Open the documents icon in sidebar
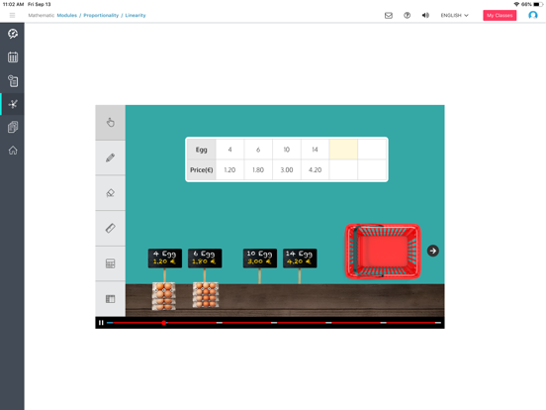The width and height of the screenshot is (546, 410). [x=13, y=127]
